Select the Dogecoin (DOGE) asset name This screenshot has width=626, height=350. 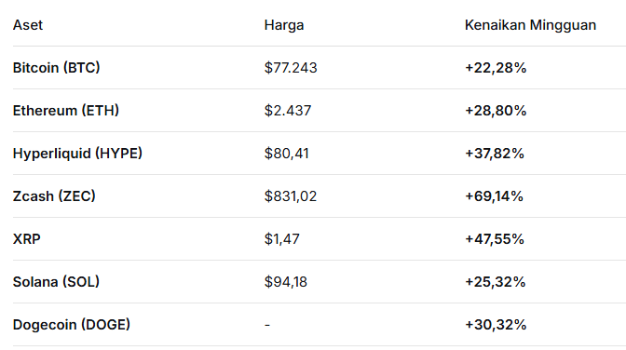point(72,325)
